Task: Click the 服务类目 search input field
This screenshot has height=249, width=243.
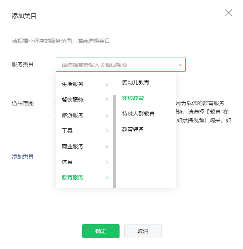Action: tap(117, 65)
